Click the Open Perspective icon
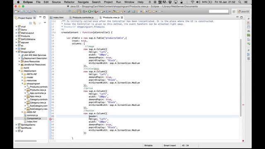This screenshot has width=265, height=149. [234, 12]
